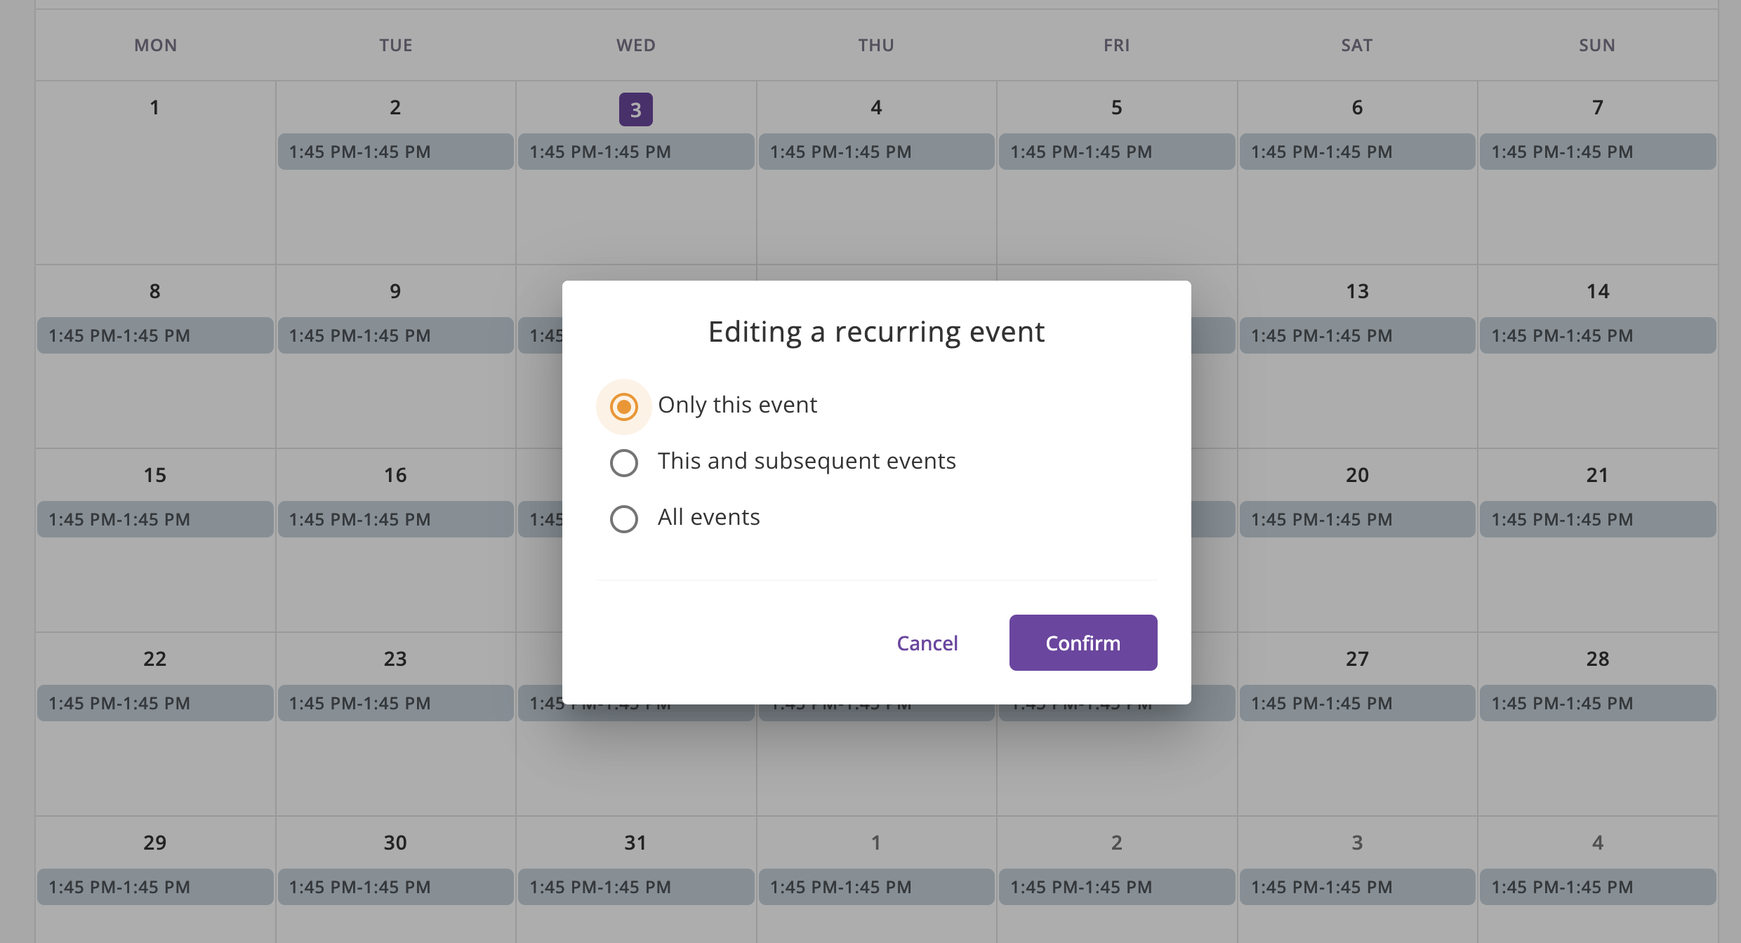Image resolution: width=1741 pixels, height=943 pixels.
Task: Open the event on Wednesday the 31st
Action: (635, 887)
